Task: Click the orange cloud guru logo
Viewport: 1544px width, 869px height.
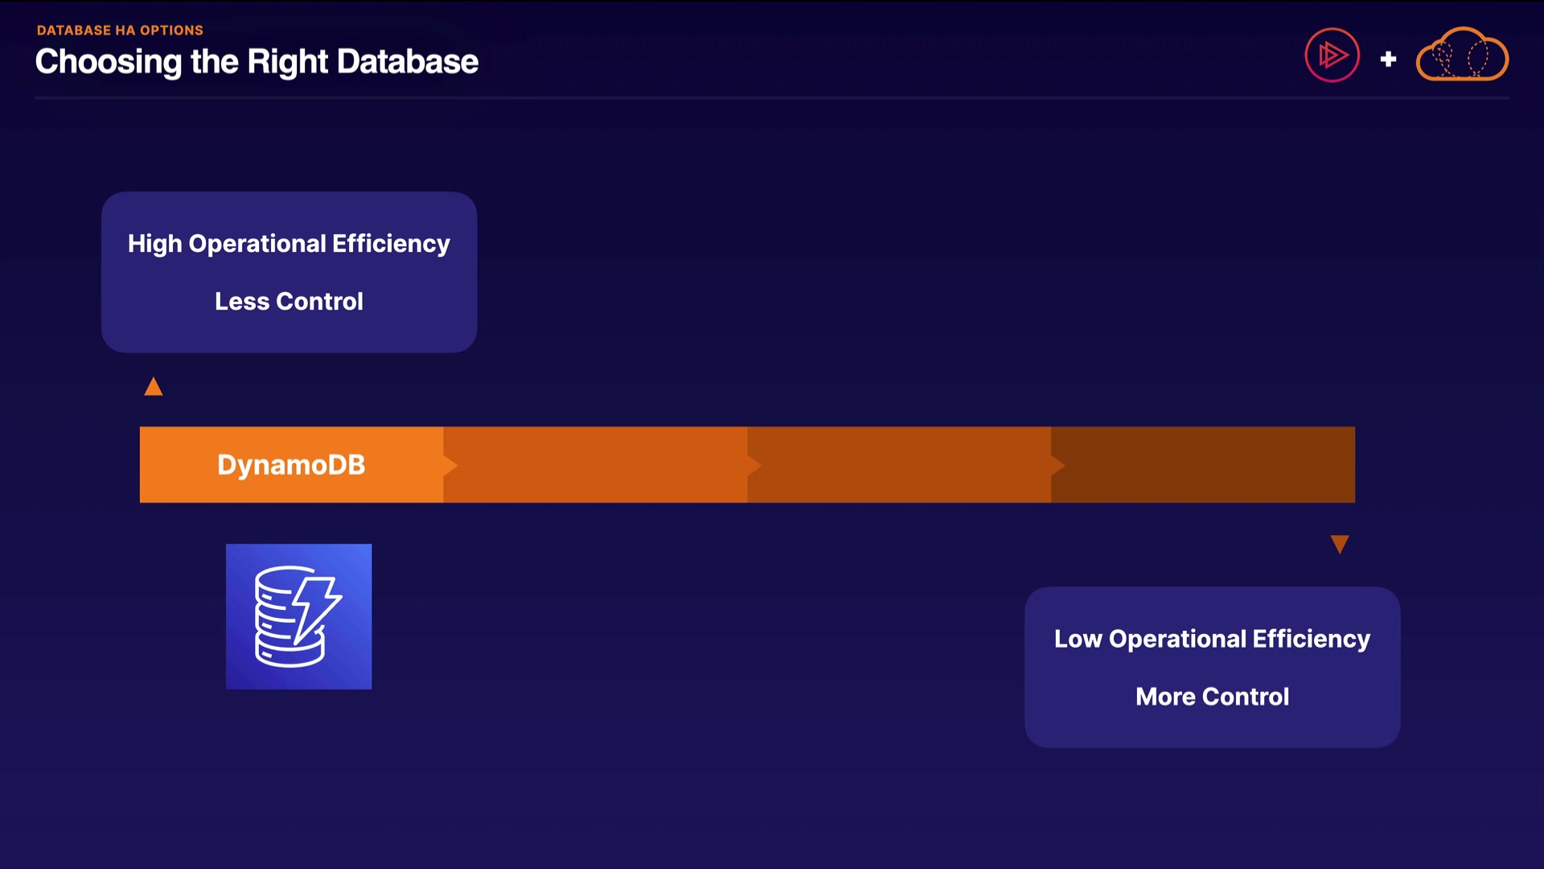Action: pos(1461,56)
